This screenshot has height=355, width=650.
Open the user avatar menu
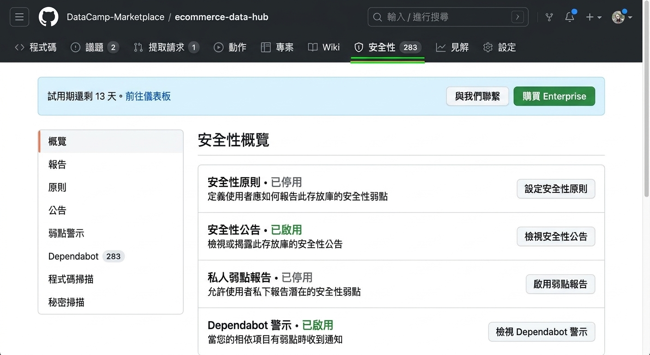(618, 17)
